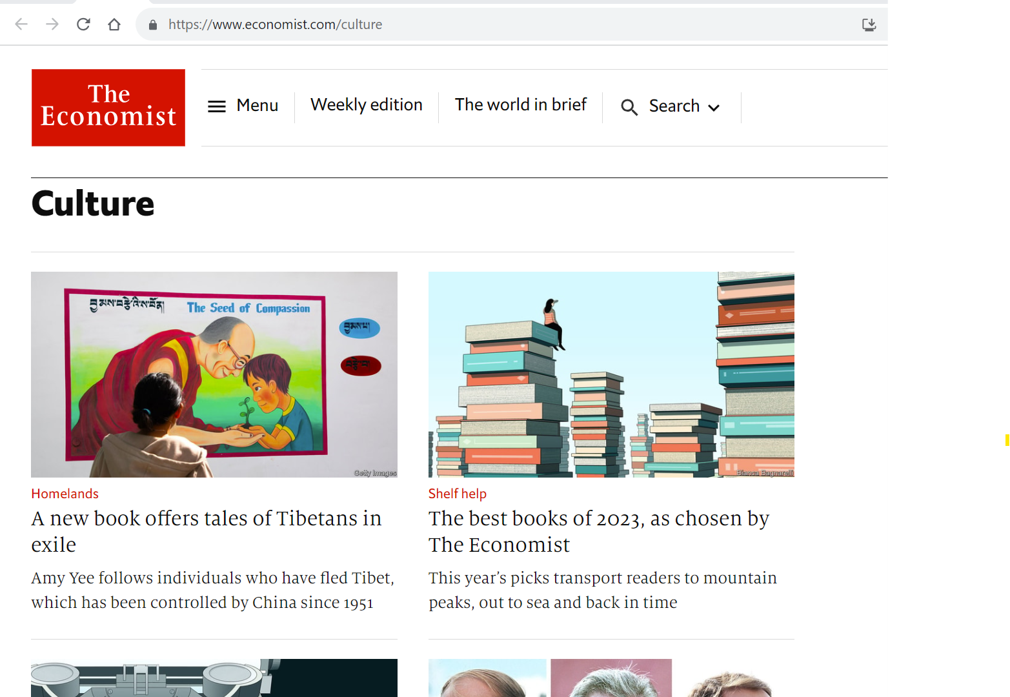Click the three portraits article image
Screen dimensions: 1010x697
pos(611,678)
